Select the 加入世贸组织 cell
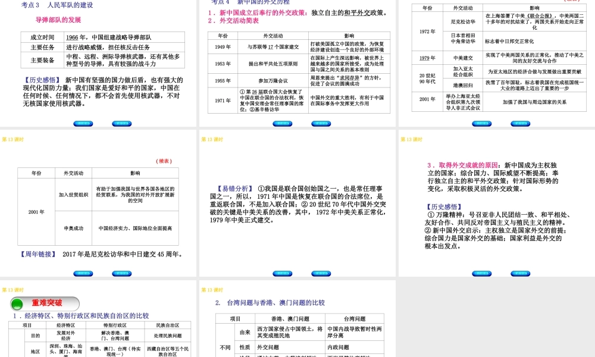This screenshot has height=357, width=595. [74, 195]
